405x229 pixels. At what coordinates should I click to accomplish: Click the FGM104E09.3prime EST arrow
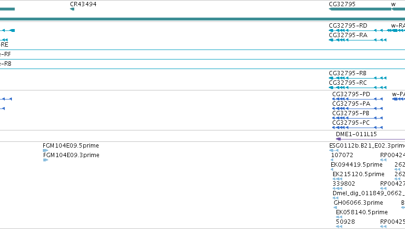click(46, 160)
